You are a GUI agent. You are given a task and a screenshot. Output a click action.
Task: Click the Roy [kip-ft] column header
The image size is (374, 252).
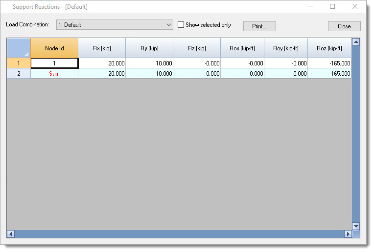point(286,48)
